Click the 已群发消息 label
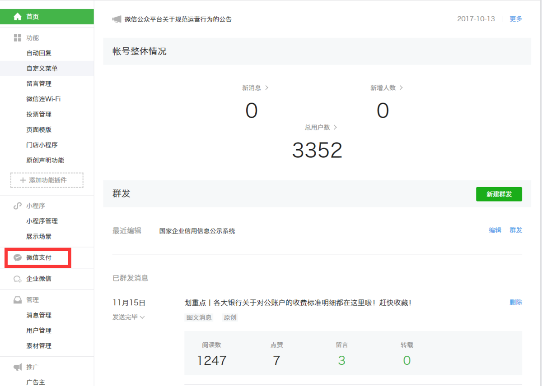This screenshot has height=386, width=542. [x=131, y=278]
